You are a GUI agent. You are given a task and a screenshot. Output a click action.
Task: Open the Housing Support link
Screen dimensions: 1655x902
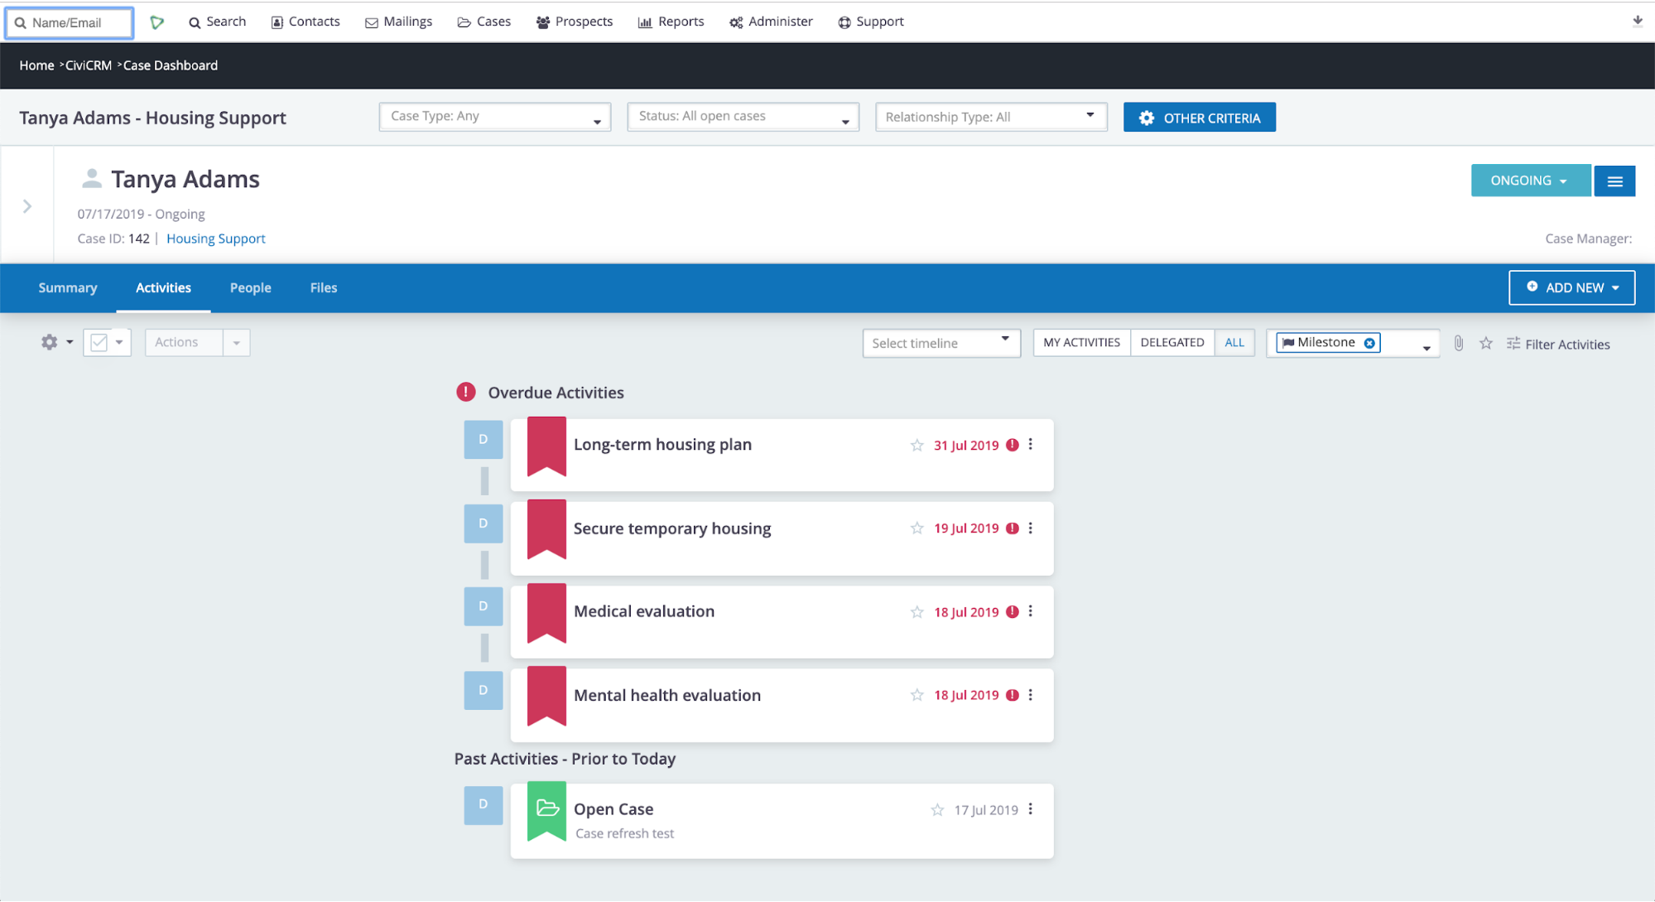pos(215,239)
